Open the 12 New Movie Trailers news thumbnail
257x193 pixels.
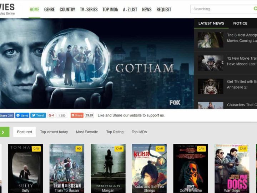tap(211, 63)
